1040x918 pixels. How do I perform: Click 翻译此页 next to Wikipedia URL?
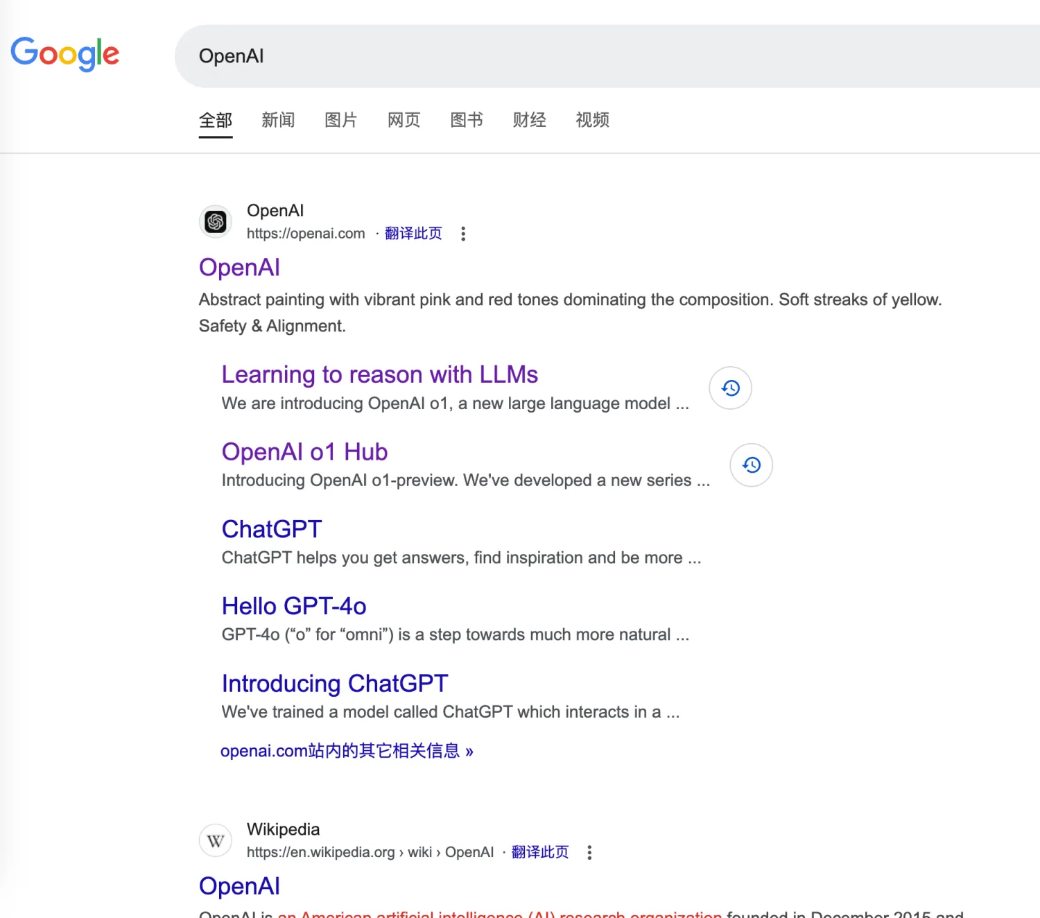(540, 852)
